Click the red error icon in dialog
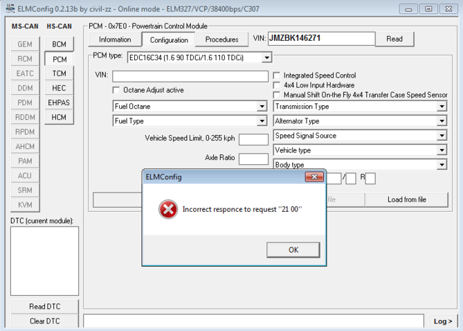This screenshot has width=463, height=331. (168, 210)
